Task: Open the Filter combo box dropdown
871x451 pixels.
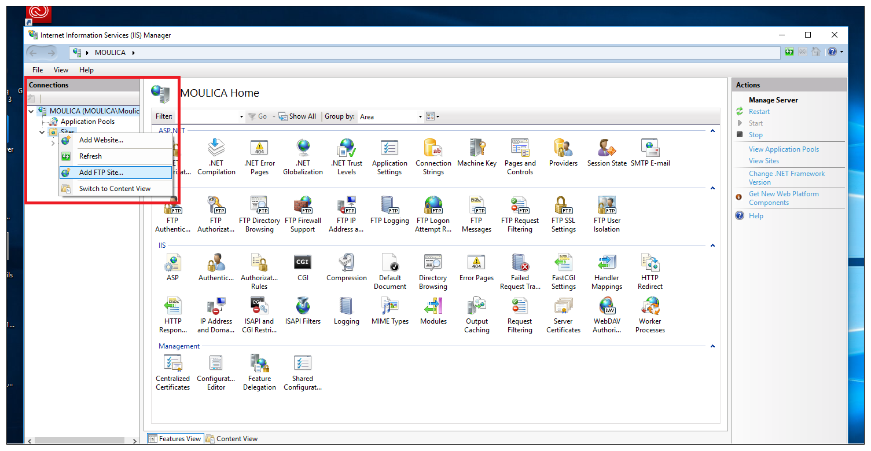Action: [242, 116]
